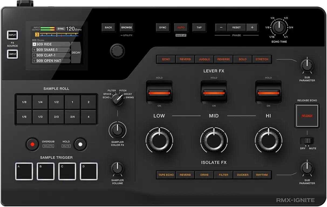Trigger sample pad A
Viewport: 327px width, 207px height.
tap(24, 171)
